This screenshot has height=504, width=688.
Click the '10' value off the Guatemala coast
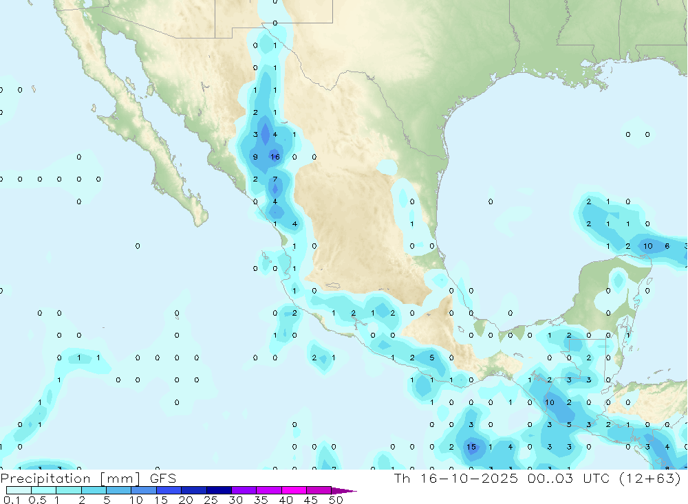(x=549, y=402)
